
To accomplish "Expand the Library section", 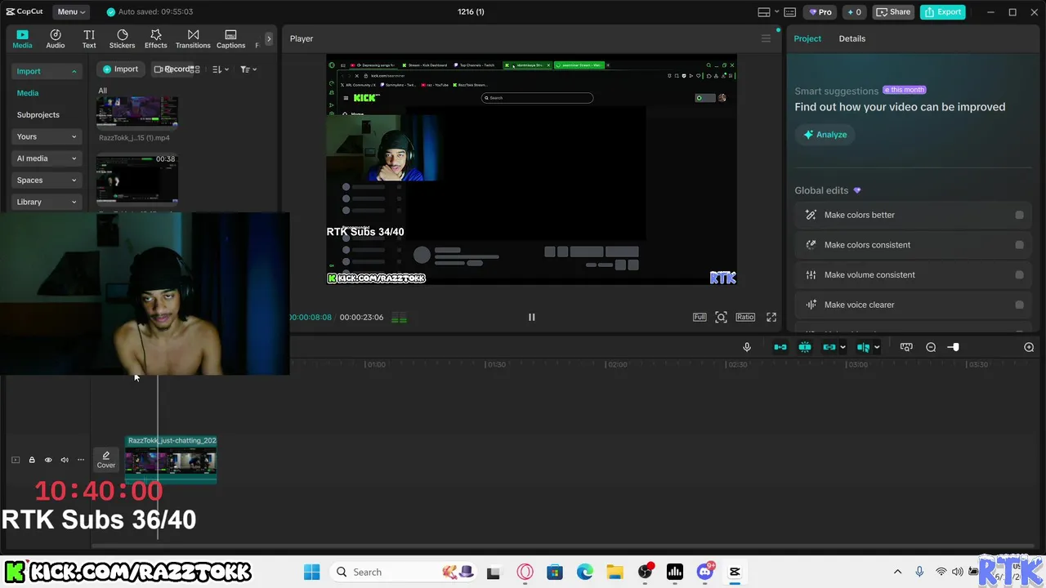I will [47, 202].
